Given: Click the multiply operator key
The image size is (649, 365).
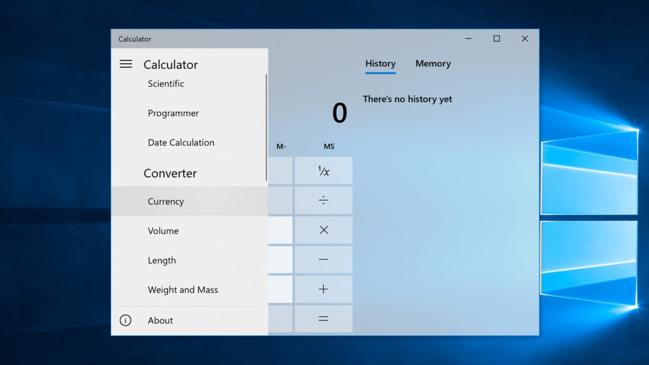Looking at the screenshot, I should (323, 230).
